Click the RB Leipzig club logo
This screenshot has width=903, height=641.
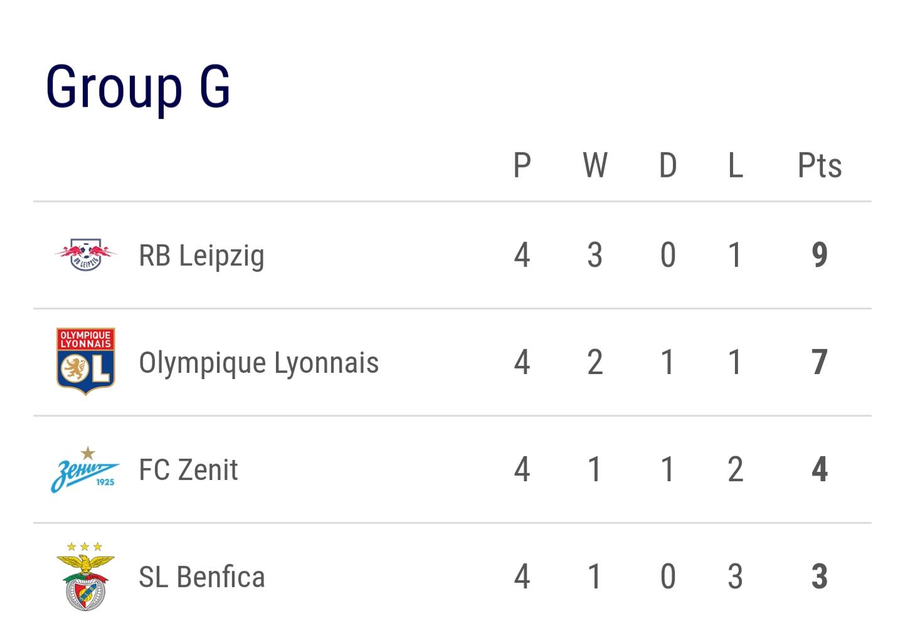85,254
